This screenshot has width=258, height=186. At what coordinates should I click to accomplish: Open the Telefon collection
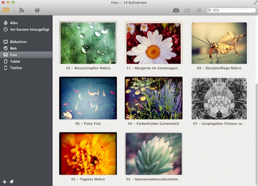16,68
